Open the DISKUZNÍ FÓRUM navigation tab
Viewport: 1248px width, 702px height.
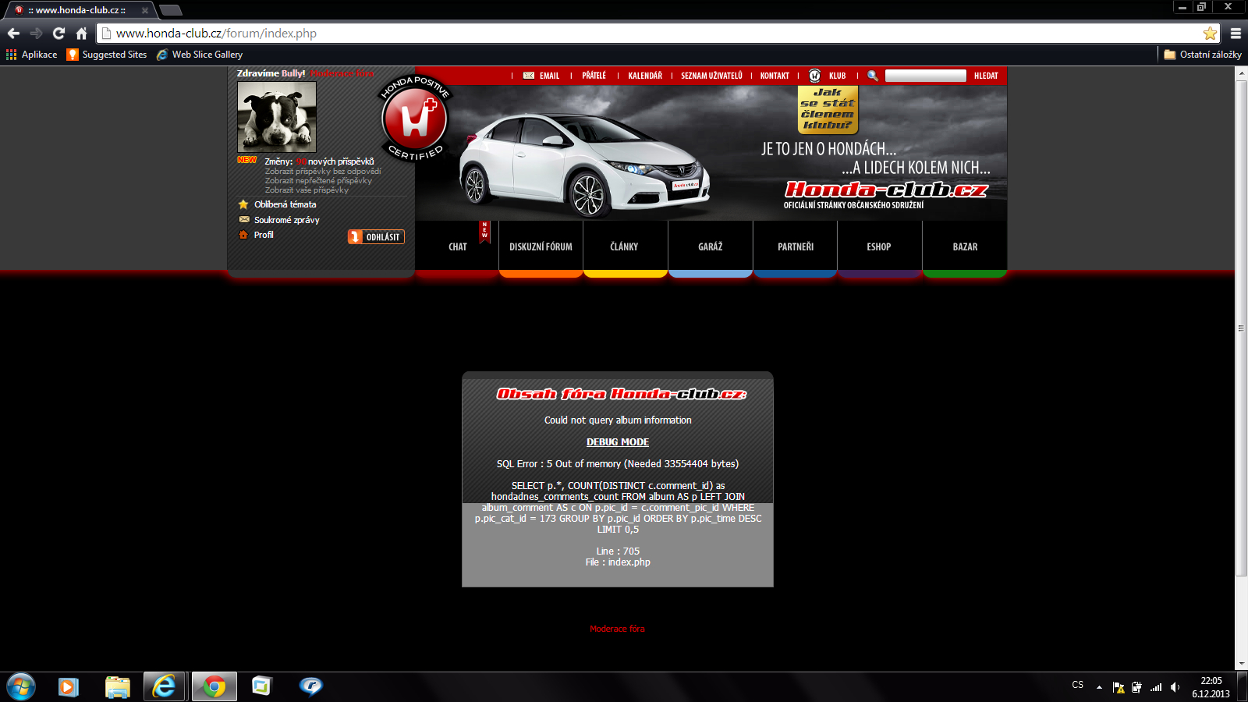coord(541,247)
